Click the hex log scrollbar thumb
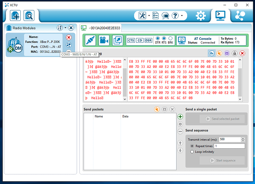Image resolution: width=255 pixels, height=184 pixels. click(x=240, y=83)
